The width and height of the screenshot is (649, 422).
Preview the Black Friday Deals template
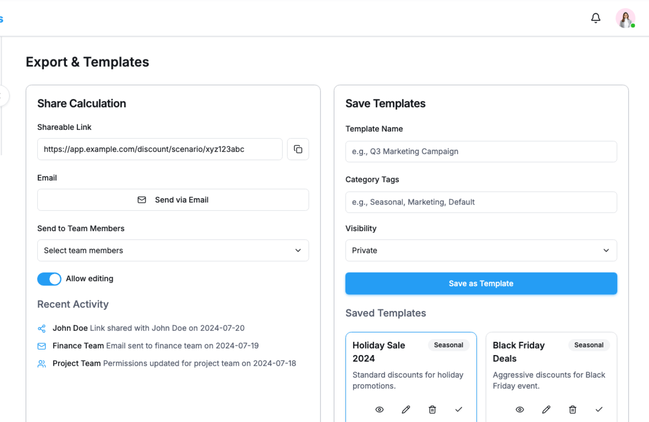520,409
